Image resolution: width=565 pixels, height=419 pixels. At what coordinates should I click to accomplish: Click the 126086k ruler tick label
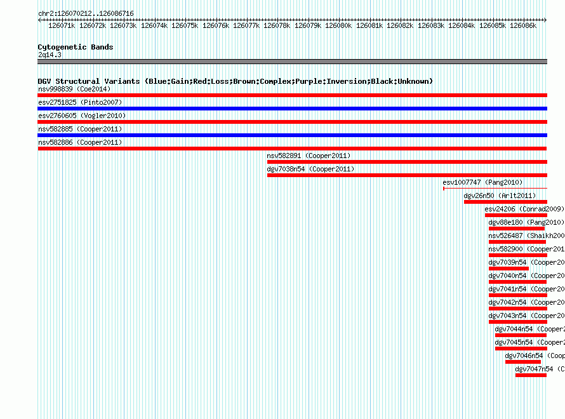coord(523,25)
